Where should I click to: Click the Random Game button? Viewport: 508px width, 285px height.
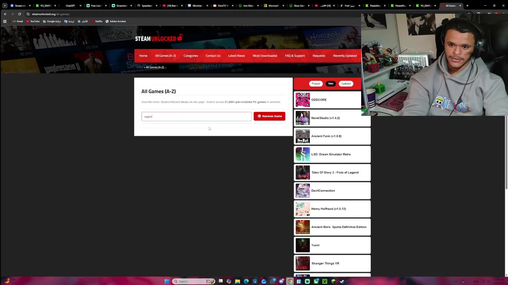[269, 116]
